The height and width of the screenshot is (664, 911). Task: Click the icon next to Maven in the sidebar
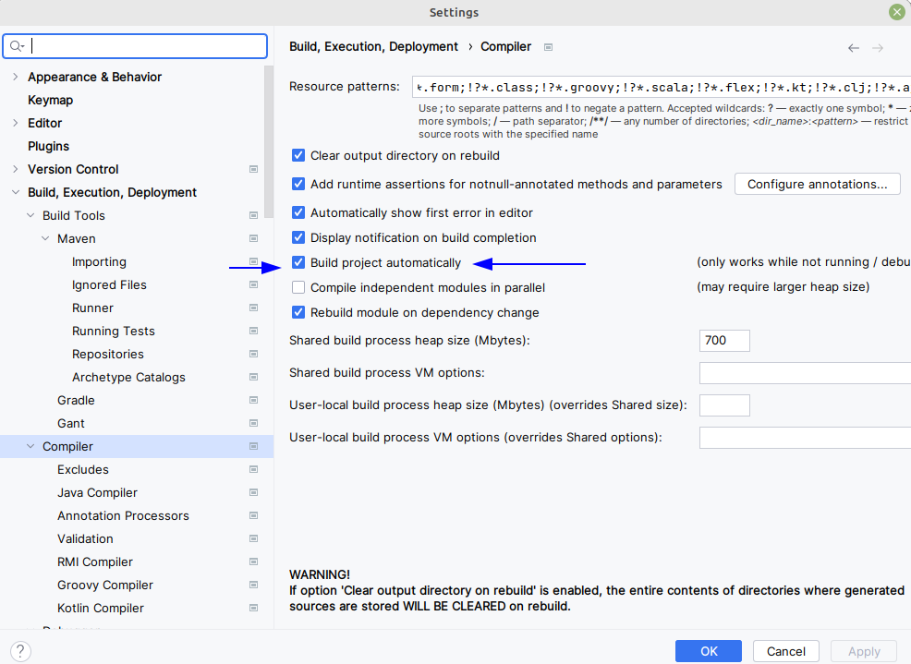pyautogui.click(x=252, y=238)
